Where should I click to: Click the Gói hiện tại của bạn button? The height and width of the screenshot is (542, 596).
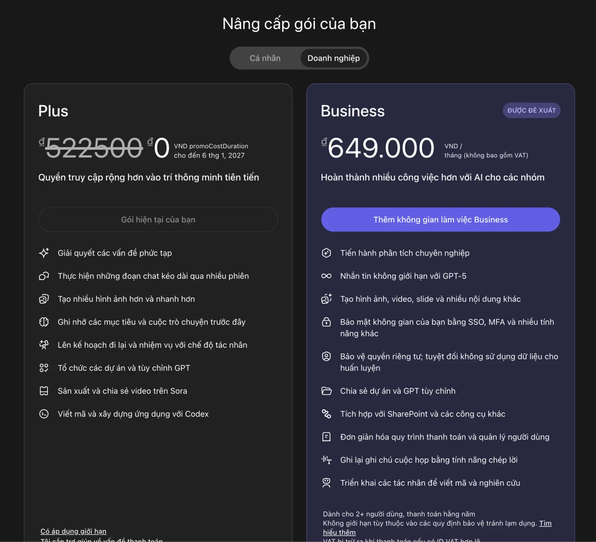(x=158, y=220)
